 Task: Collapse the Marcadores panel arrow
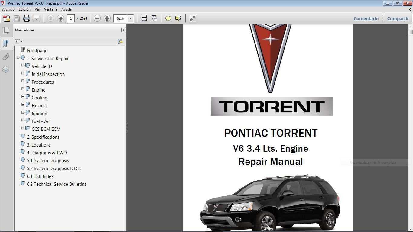(123, 30)
